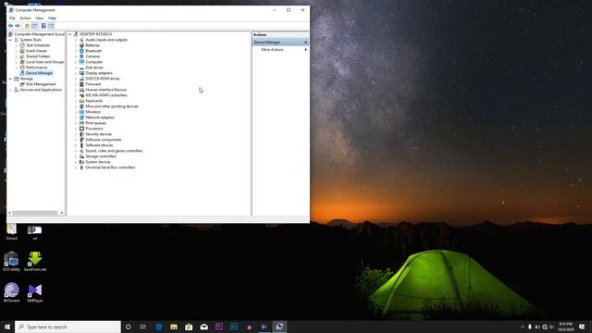This screenshot has height=333, width=592.
Task: Open Microsoft Store from the taskbar
Action: click(x=189, y=327)
